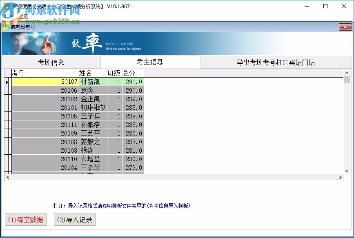Click the row selector arrow beside 付新凯

(7, 81)
